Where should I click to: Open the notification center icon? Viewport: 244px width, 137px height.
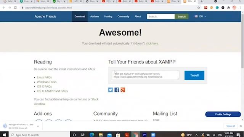click(238, 135)
